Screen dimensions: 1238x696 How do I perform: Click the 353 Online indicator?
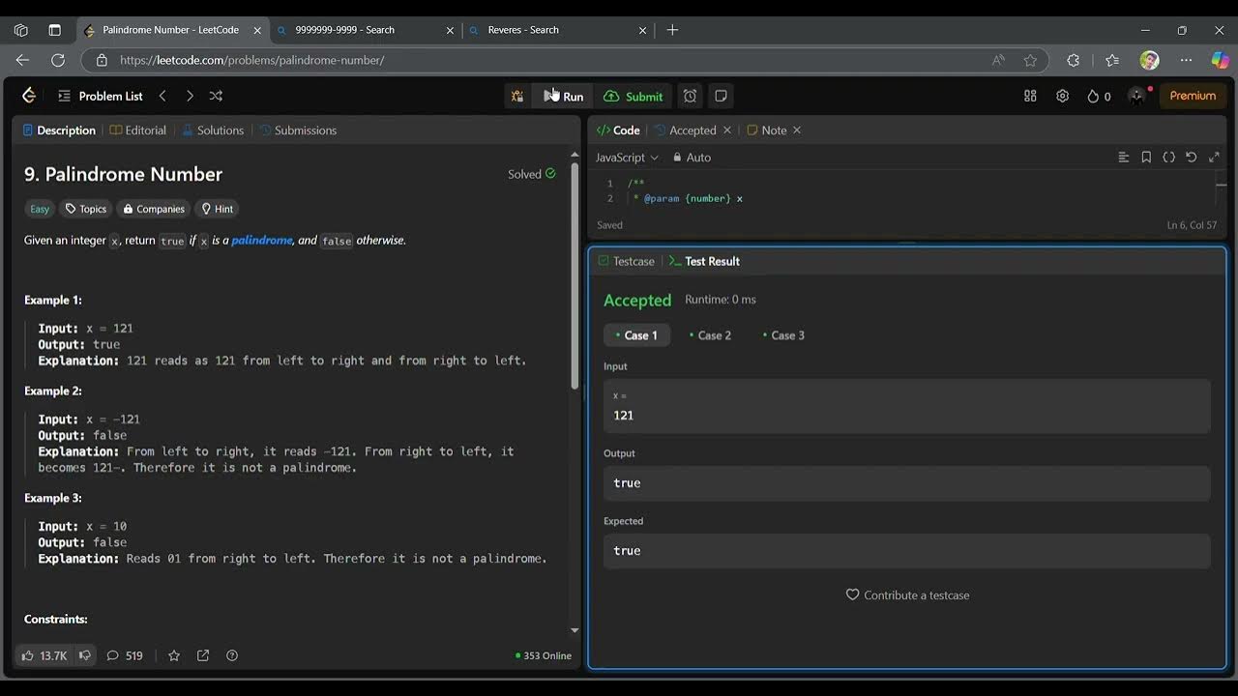click(x=544, y=655)
